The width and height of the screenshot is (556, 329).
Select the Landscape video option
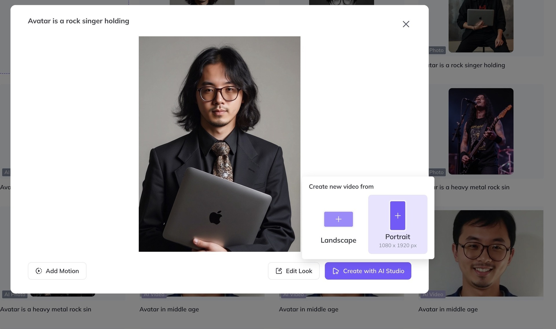[338, 224]
